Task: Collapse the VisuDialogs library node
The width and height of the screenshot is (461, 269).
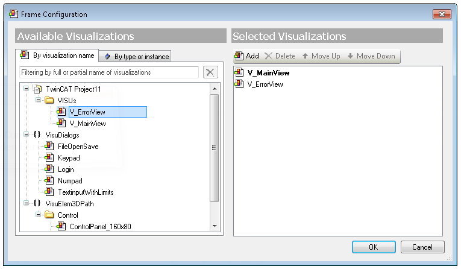Action: tap(26, 134)
